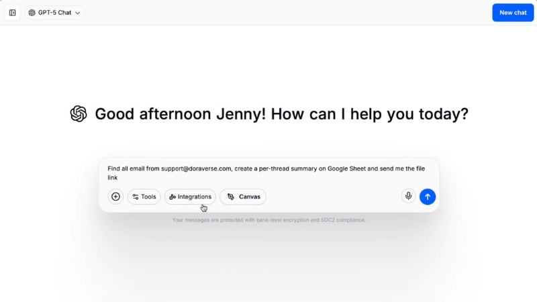The image size is (537, 302).
Task: Open the Integrations menu
Action: 190,197
